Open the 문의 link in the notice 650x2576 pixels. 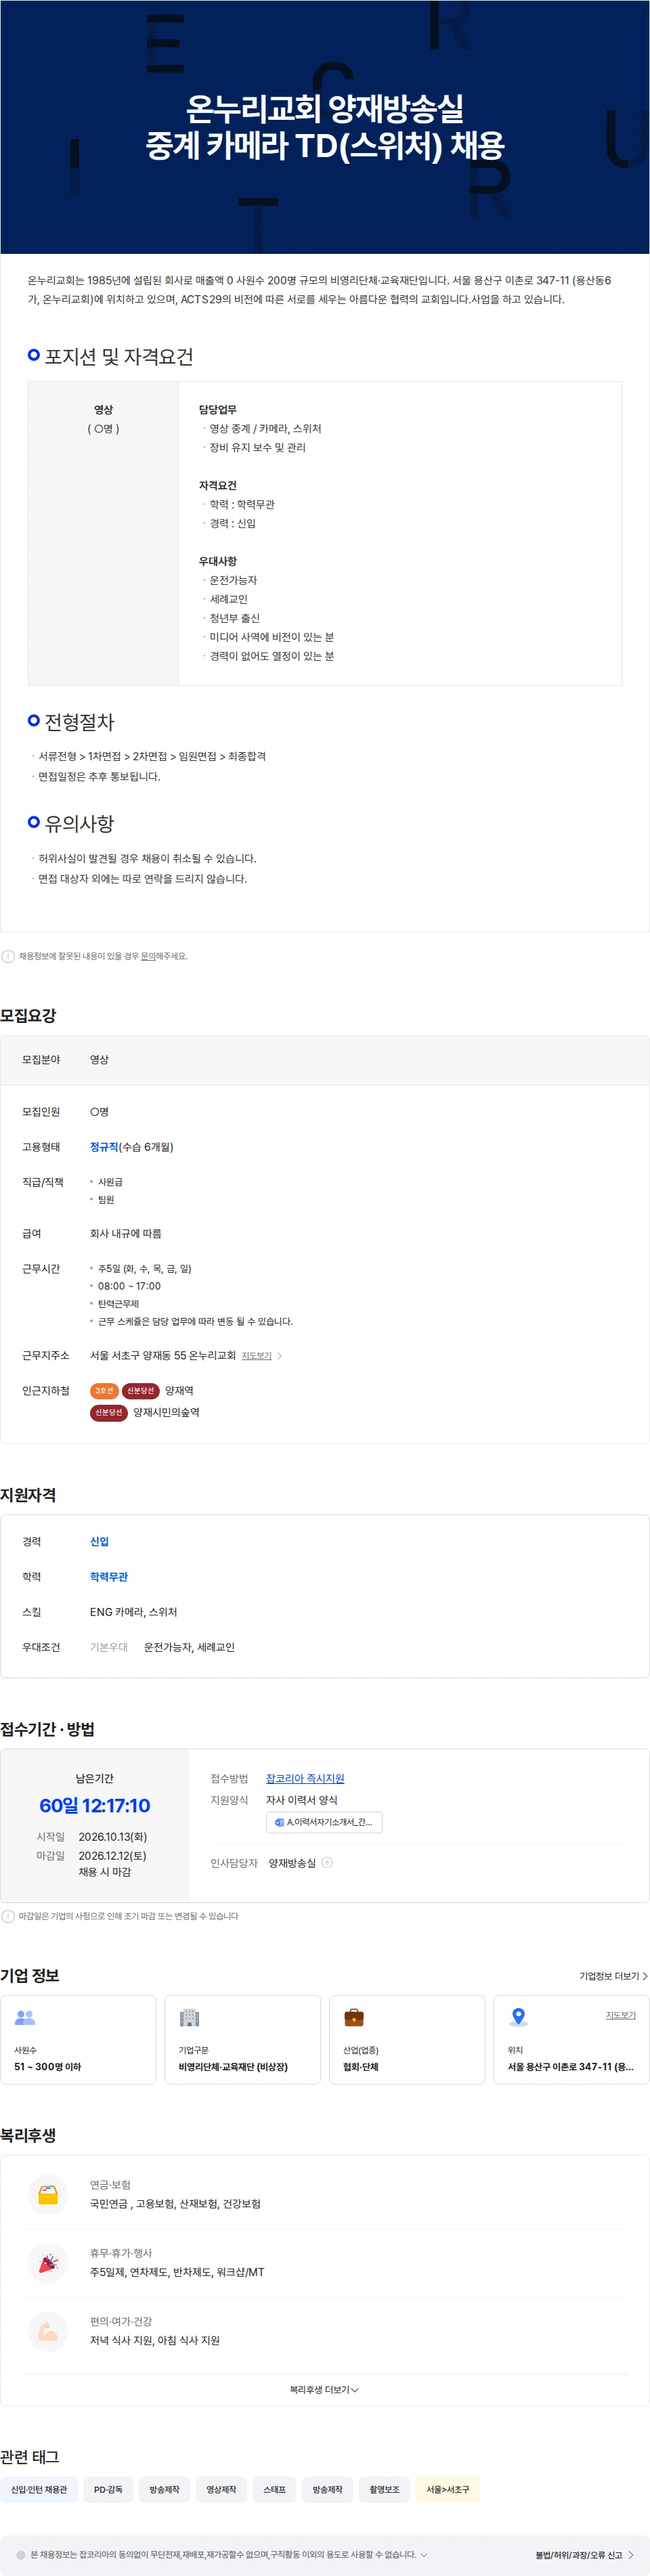(148, 956)
